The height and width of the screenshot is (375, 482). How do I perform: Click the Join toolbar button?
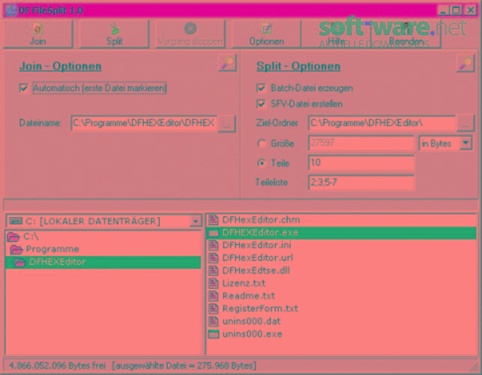tap(38, 34)
